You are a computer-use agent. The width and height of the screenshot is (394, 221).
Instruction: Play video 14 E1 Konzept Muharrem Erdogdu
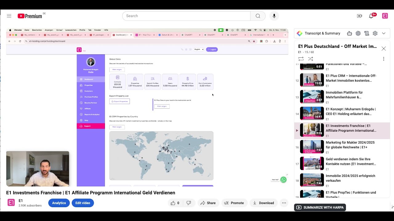(x=342, y=114)
